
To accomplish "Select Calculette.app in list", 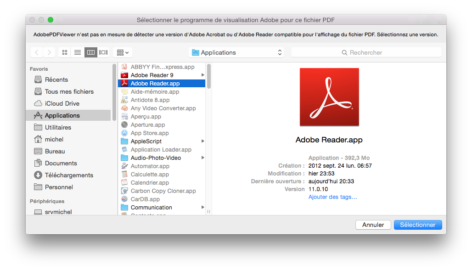I will [162, 175].
